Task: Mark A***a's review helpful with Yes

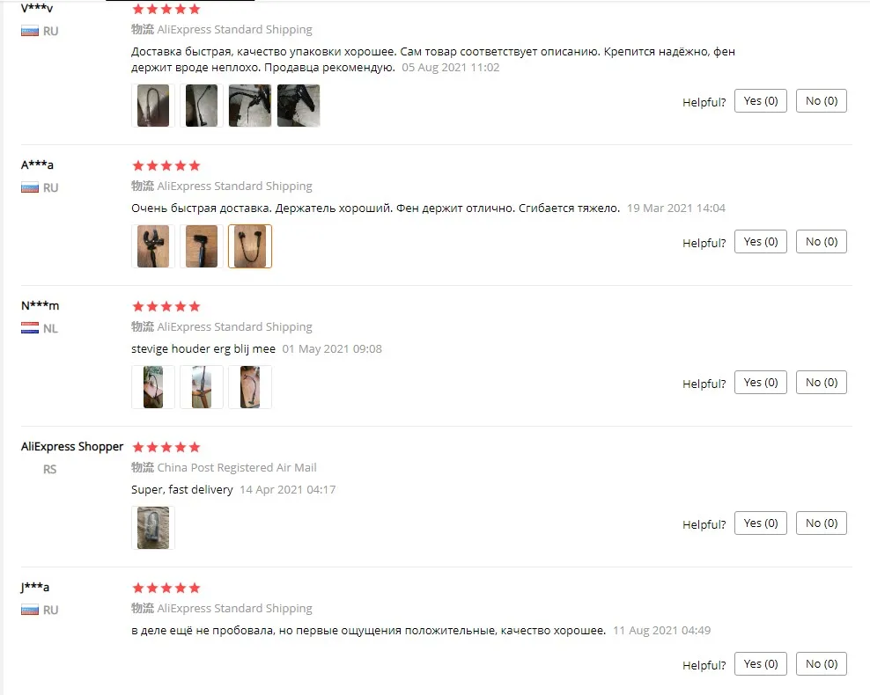Action: [x=760, y=242]
